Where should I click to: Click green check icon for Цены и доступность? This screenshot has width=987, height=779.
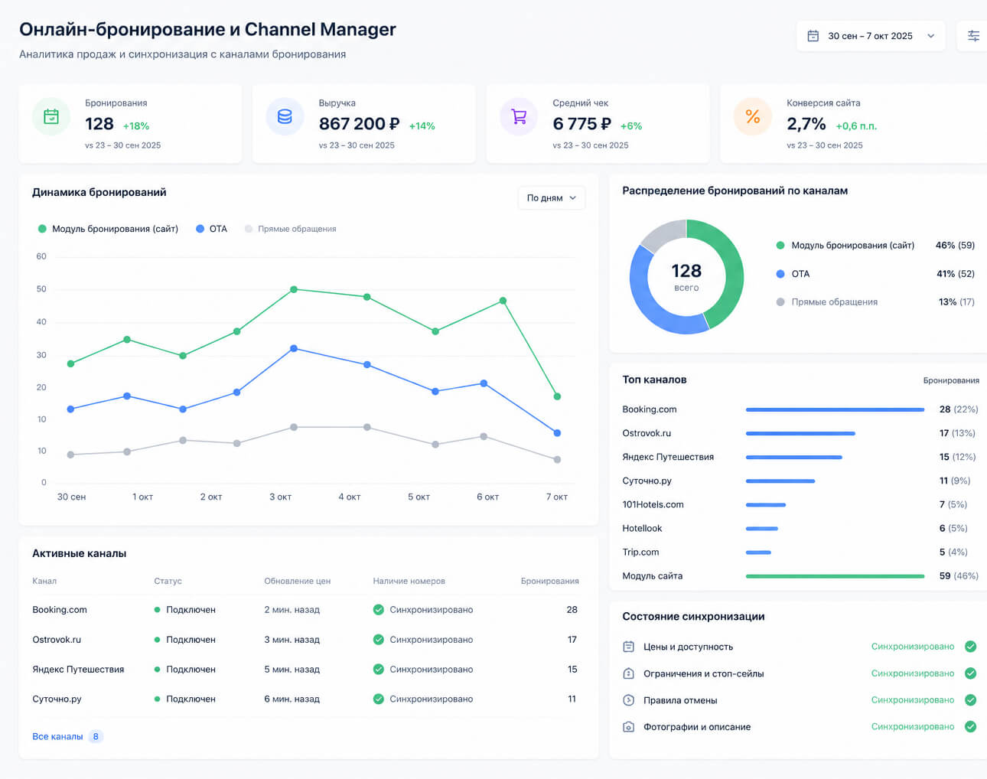point(970,647)
